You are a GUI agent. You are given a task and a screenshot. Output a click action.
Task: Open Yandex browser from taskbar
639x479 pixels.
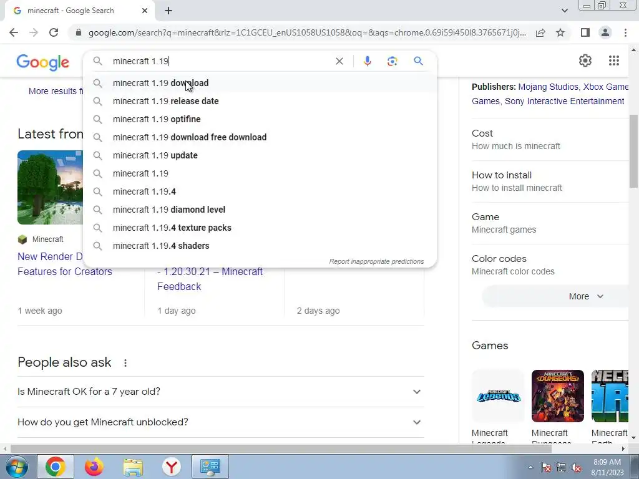(x=171, y=467)
